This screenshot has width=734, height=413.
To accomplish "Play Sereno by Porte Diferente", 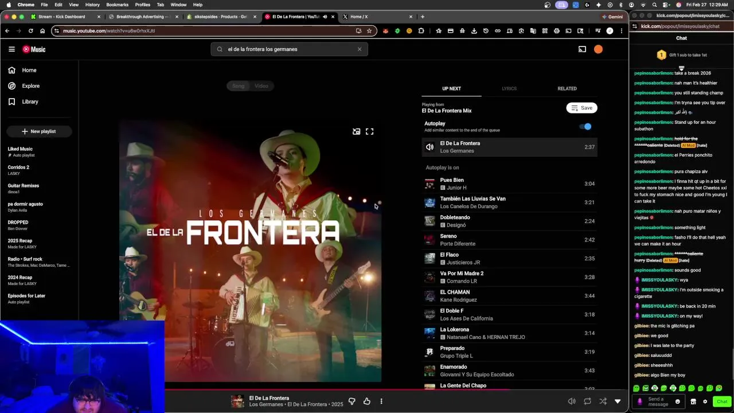I will (509, 240).
